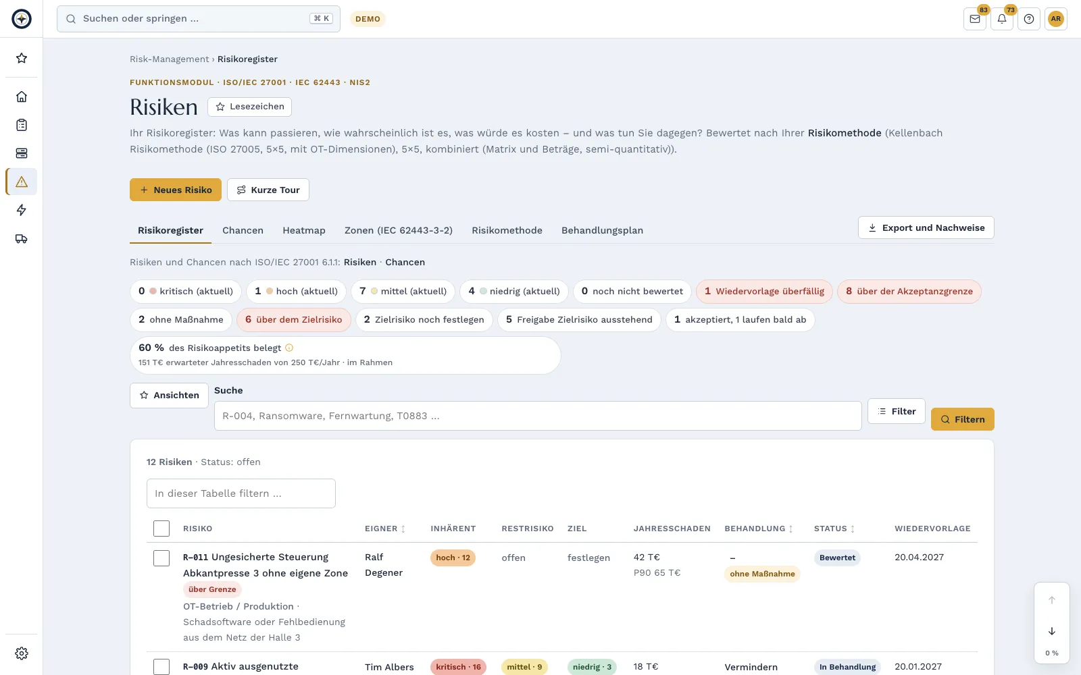Open favorites star in the sidebar

pyautogui.click(x=22, y=58)
